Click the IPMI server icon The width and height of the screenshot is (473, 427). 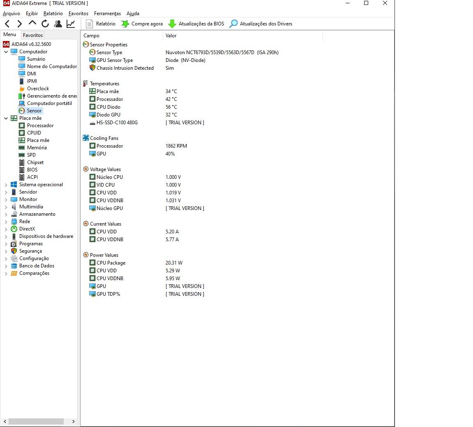pyautogui.click(x=22, y=81)
